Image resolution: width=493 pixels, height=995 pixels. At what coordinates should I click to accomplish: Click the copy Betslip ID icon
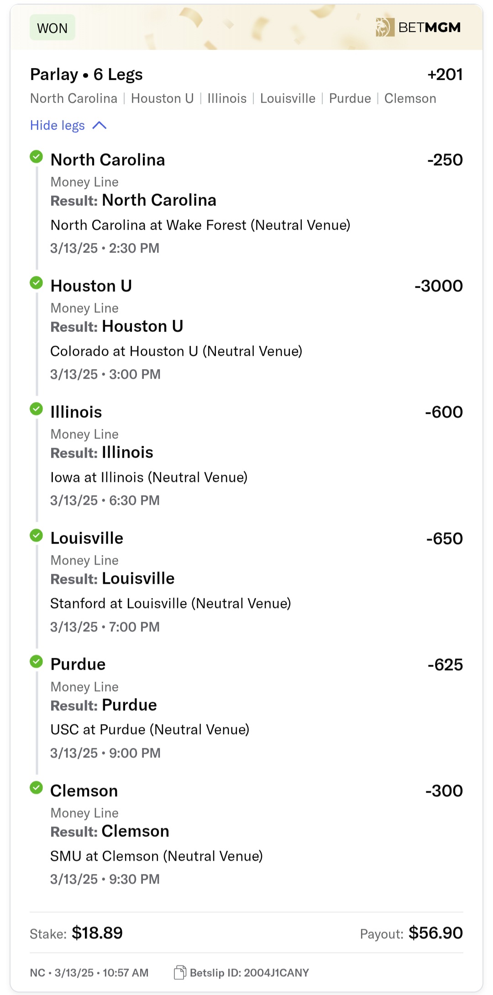click(180, 973)
